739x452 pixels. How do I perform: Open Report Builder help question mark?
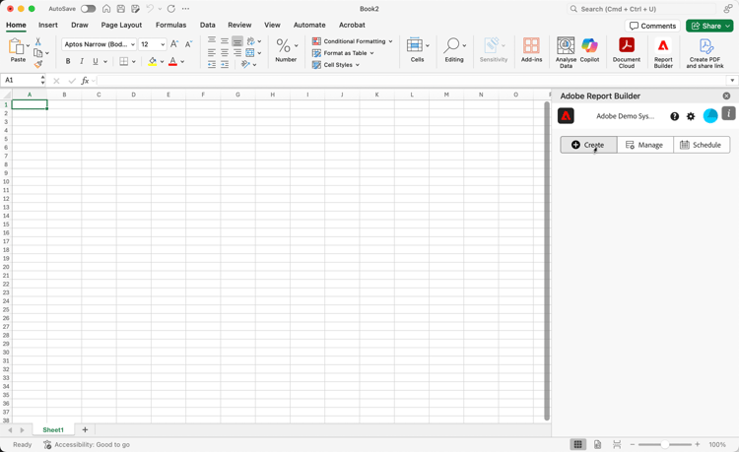674,116
